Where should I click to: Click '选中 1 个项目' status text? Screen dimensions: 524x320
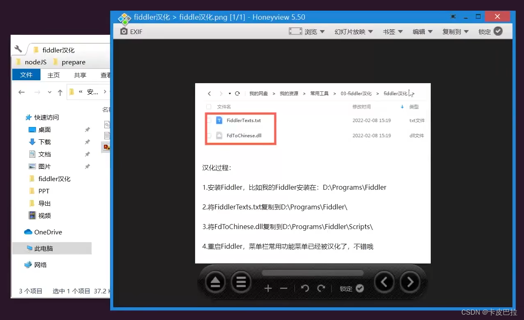tap(72, 291)
